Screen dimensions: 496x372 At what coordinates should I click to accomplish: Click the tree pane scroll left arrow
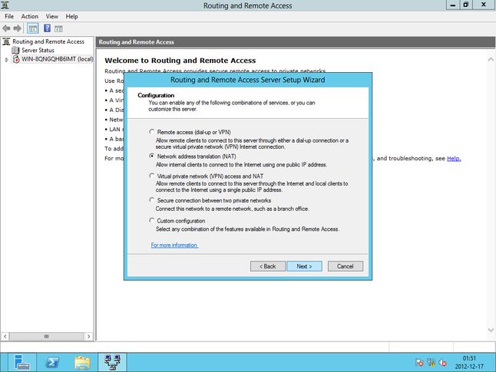pos(5,336)
